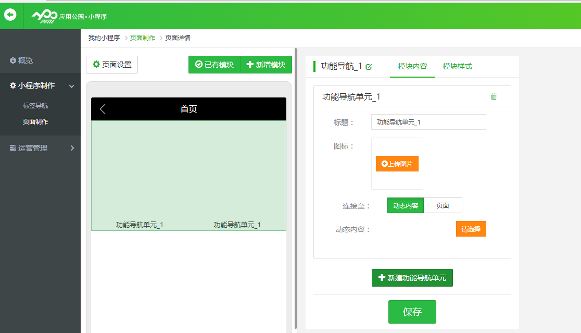Click the edit icon beside 功能导航_1
Screen dimensions: 581x333
369,67
